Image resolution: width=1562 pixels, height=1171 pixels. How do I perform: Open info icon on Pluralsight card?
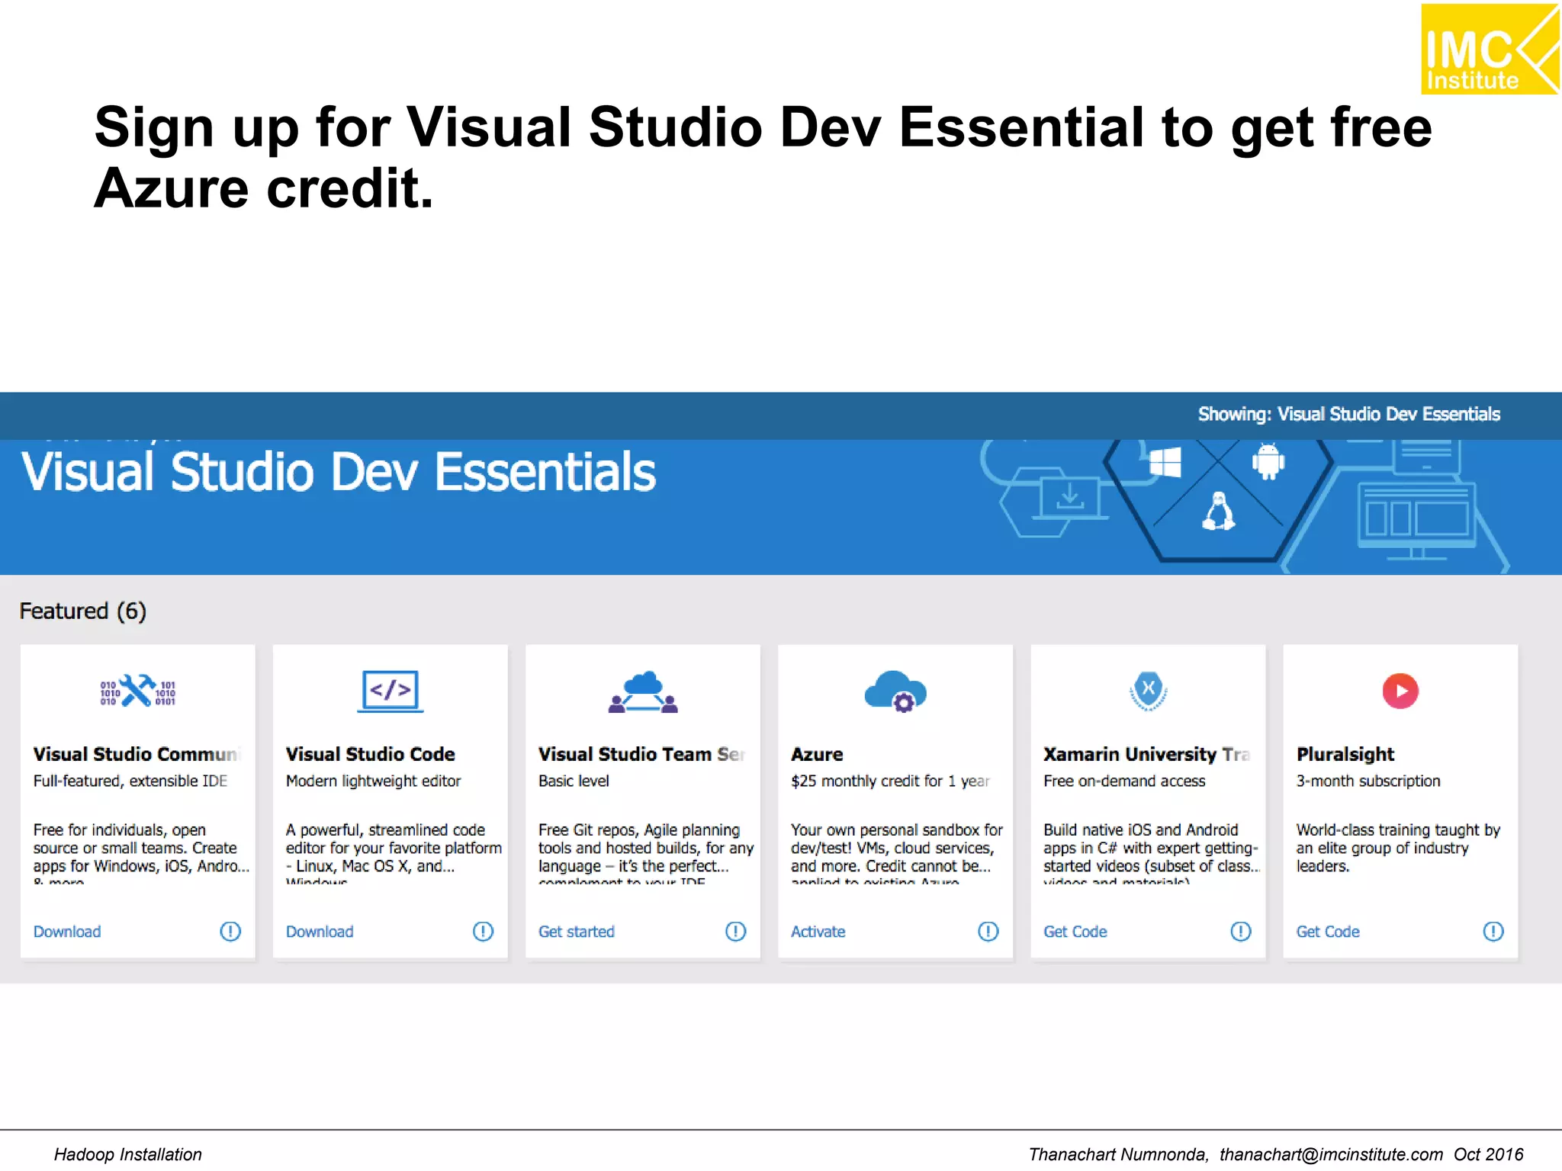pyautogui.click(x=1493, y=931)
